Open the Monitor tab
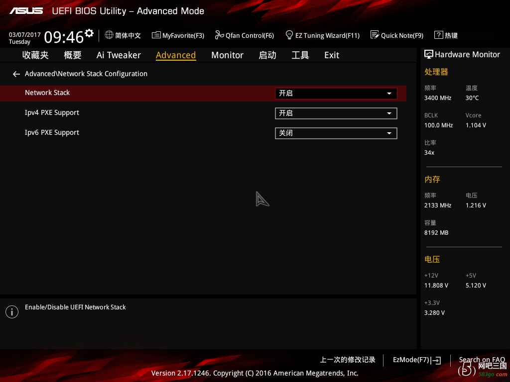 (x=227, y=55)
